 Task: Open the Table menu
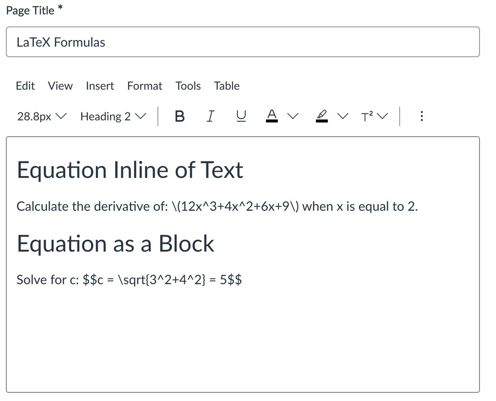(227, 86)
